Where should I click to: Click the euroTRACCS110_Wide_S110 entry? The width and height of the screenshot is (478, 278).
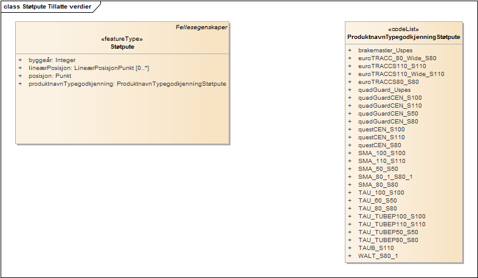[x=401, y=74]
